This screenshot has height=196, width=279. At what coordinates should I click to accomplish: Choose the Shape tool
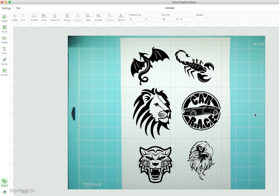tap(5, 39)
